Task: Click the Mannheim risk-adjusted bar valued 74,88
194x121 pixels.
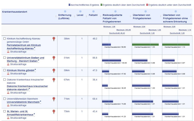Action: pyautogui.click(x=108, y=101)
